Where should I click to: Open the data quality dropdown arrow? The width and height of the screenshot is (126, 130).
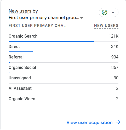coord(113,13)
